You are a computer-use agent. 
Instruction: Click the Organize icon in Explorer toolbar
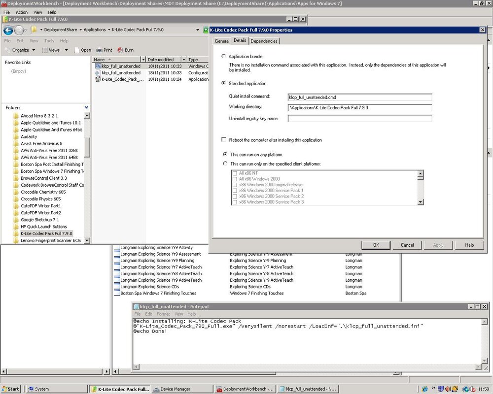(8, 50)
